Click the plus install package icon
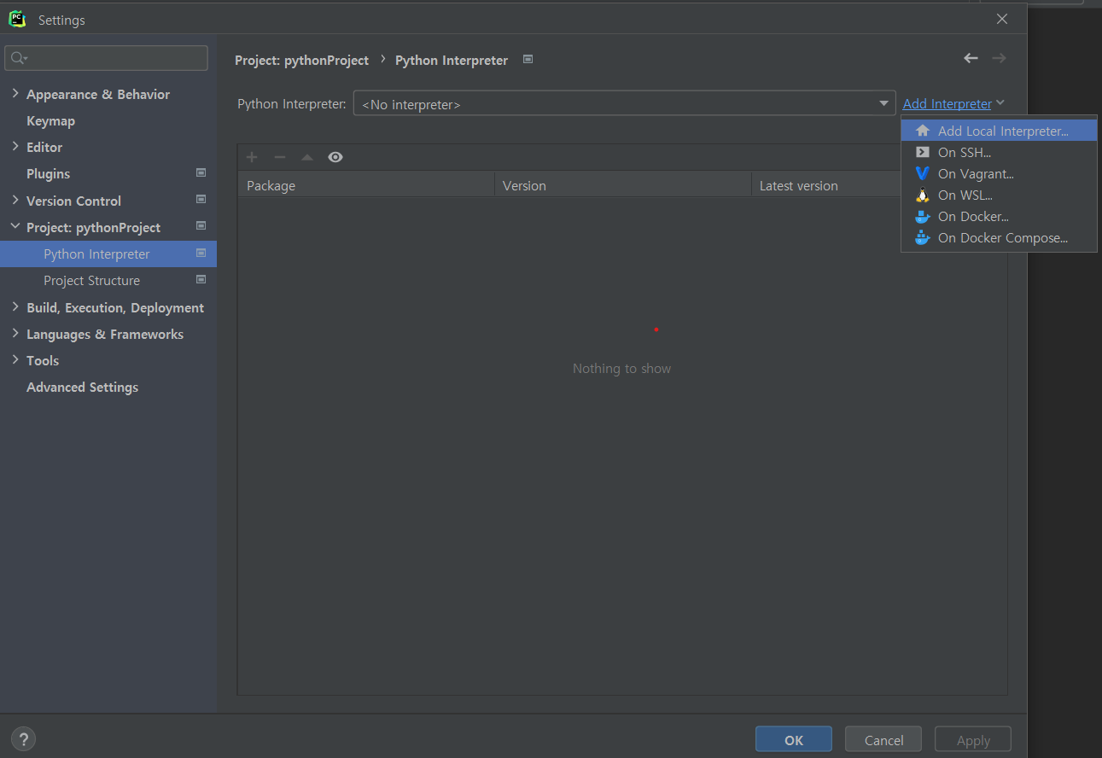Viewport: 1102px width, 758px height. tap(252, 157)
